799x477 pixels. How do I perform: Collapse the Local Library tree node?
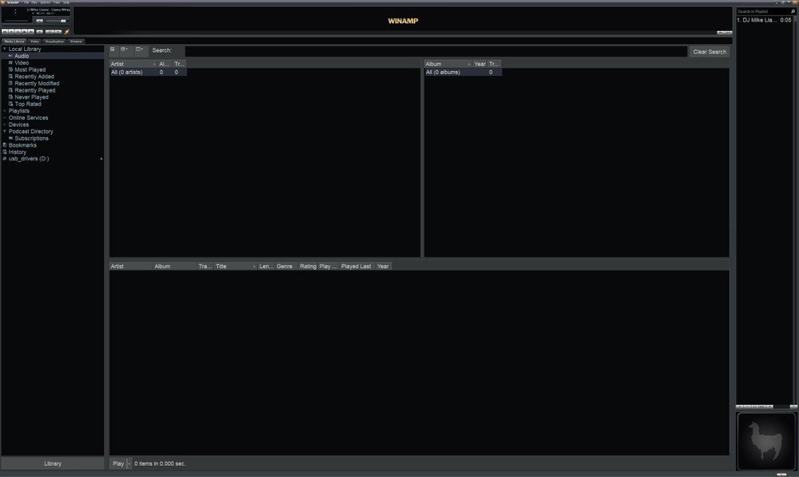coord(5,49)
